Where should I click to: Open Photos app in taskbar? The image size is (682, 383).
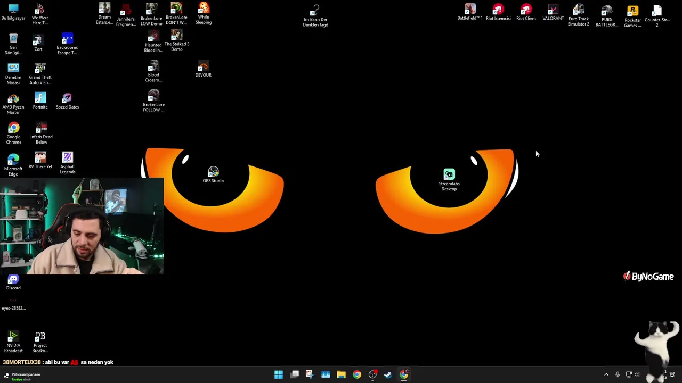point(326,374)
